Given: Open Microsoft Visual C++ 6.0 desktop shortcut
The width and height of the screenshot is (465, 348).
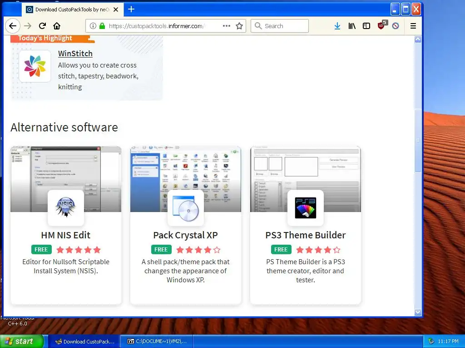Looking at the screenshot, I should 18,321.
